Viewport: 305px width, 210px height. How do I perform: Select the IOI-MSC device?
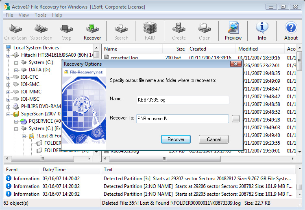[x=26, y=99]
